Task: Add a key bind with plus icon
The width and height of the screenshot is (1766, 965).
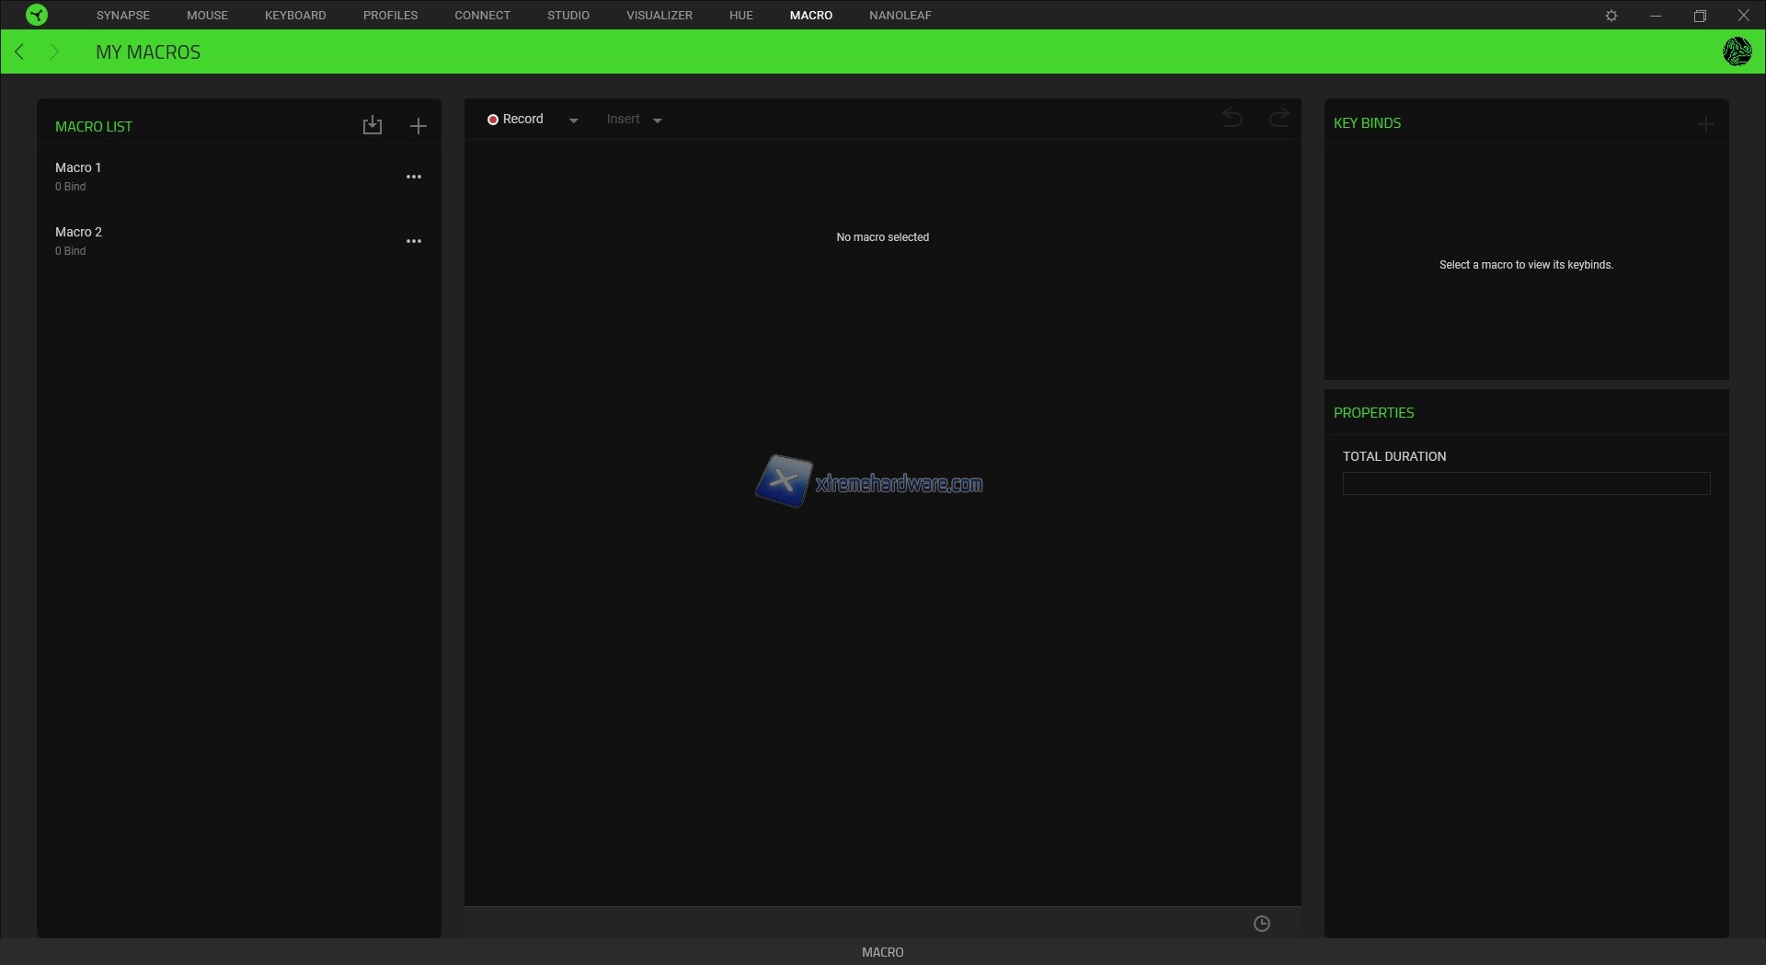Action: pos(1706,124)
